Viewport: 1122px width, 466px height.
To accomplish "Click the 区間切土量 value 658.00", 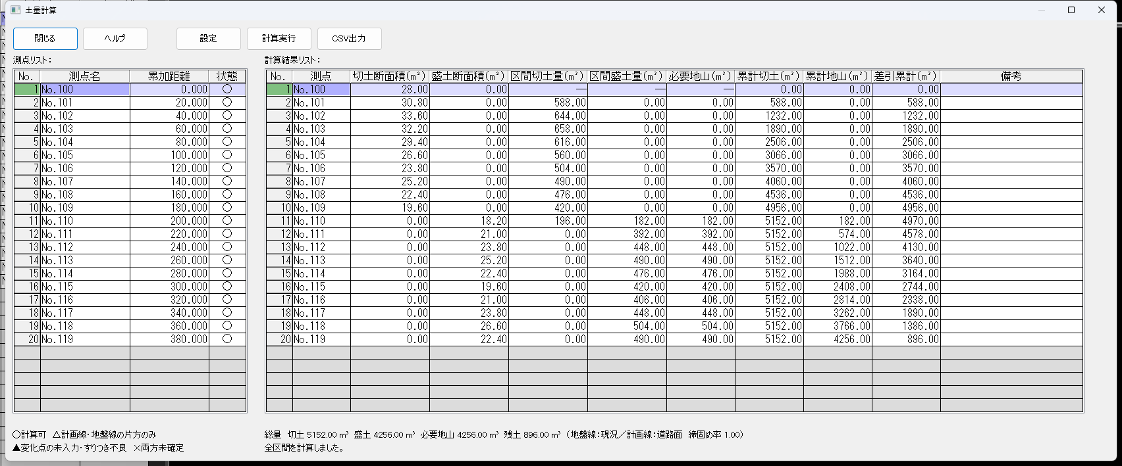I will [x=548, y=129].
